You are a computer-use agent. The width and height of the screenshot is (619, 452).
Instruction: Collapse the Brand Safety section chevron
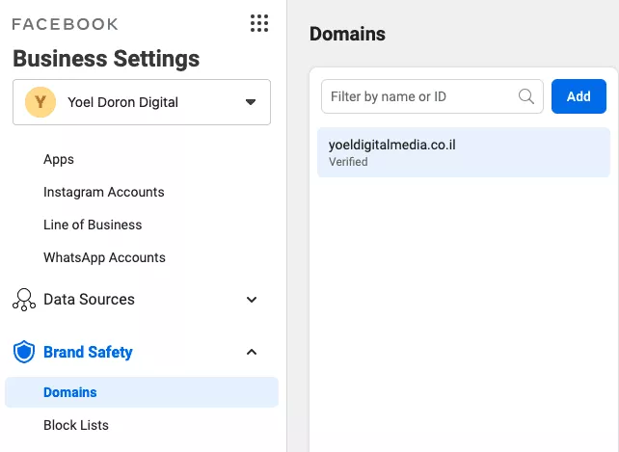pyautogui.click(x=252, y=352)
